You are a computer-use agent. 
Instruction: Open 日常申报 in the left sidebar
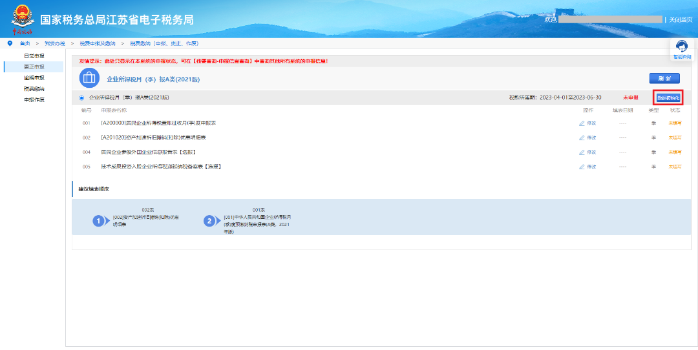[x=34, y=56]
